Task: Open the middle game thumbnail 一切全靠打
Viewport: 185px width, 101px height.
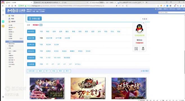Action: 88,88
